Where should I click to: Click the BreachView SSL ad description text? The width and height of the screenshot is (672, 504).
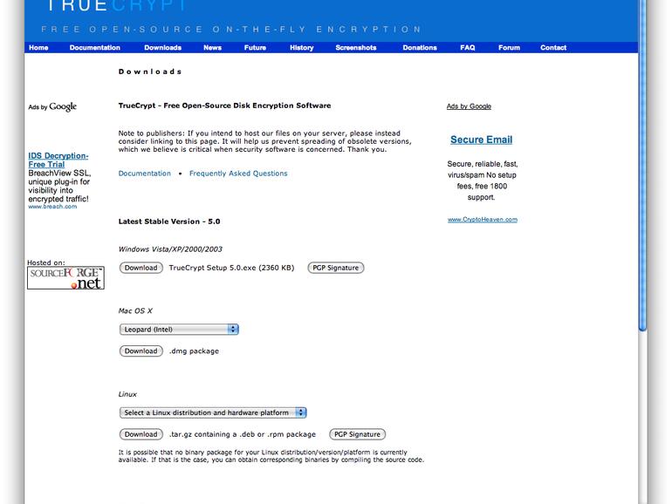click(x=59, y=186)
